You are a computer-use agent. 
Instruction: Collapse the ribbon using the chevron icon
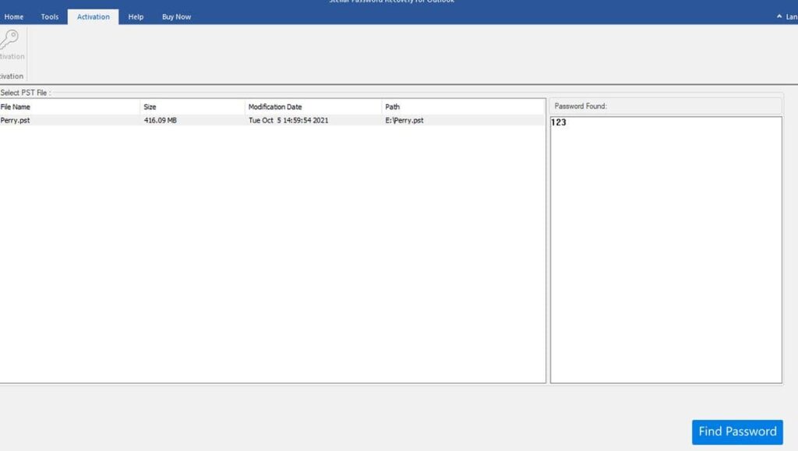click(x=779, y=15)
